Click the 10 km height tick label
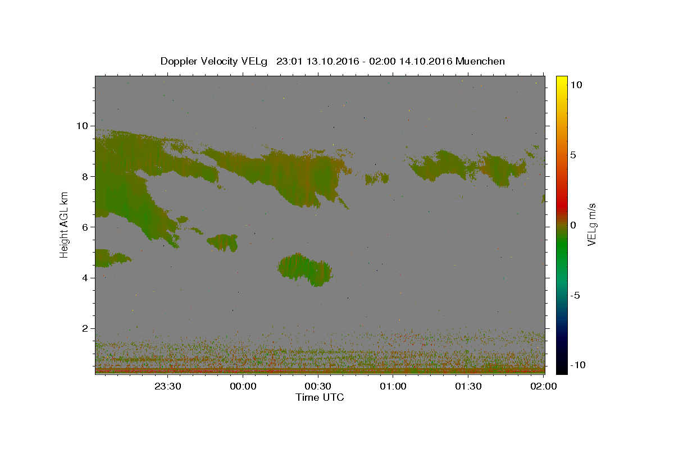Screen dimensions: 674x449 pos(83,126)
